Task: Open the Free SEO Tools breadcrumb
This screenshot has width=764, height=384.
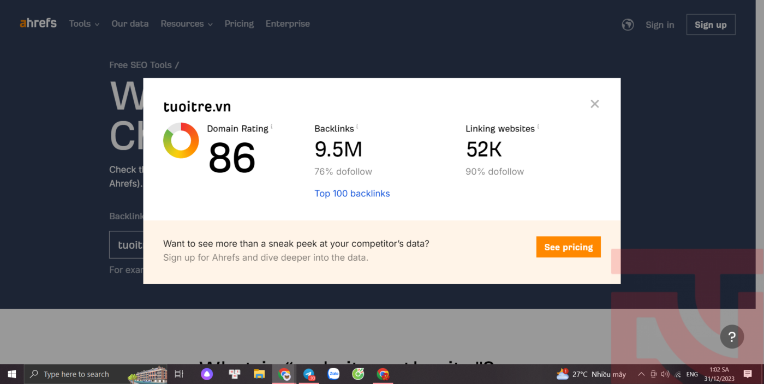Action: [x=141, y=65]
